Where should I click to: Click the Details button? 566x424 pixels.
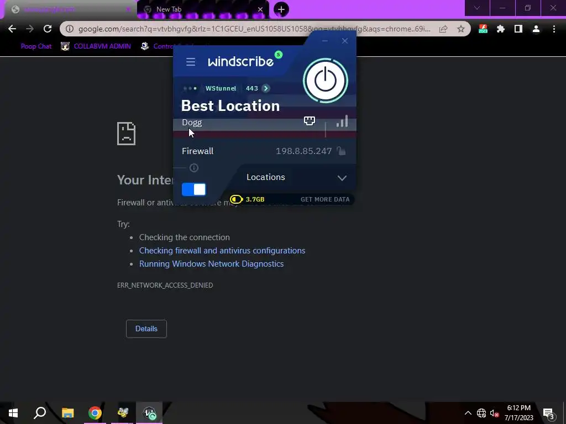tap(146, 329)
